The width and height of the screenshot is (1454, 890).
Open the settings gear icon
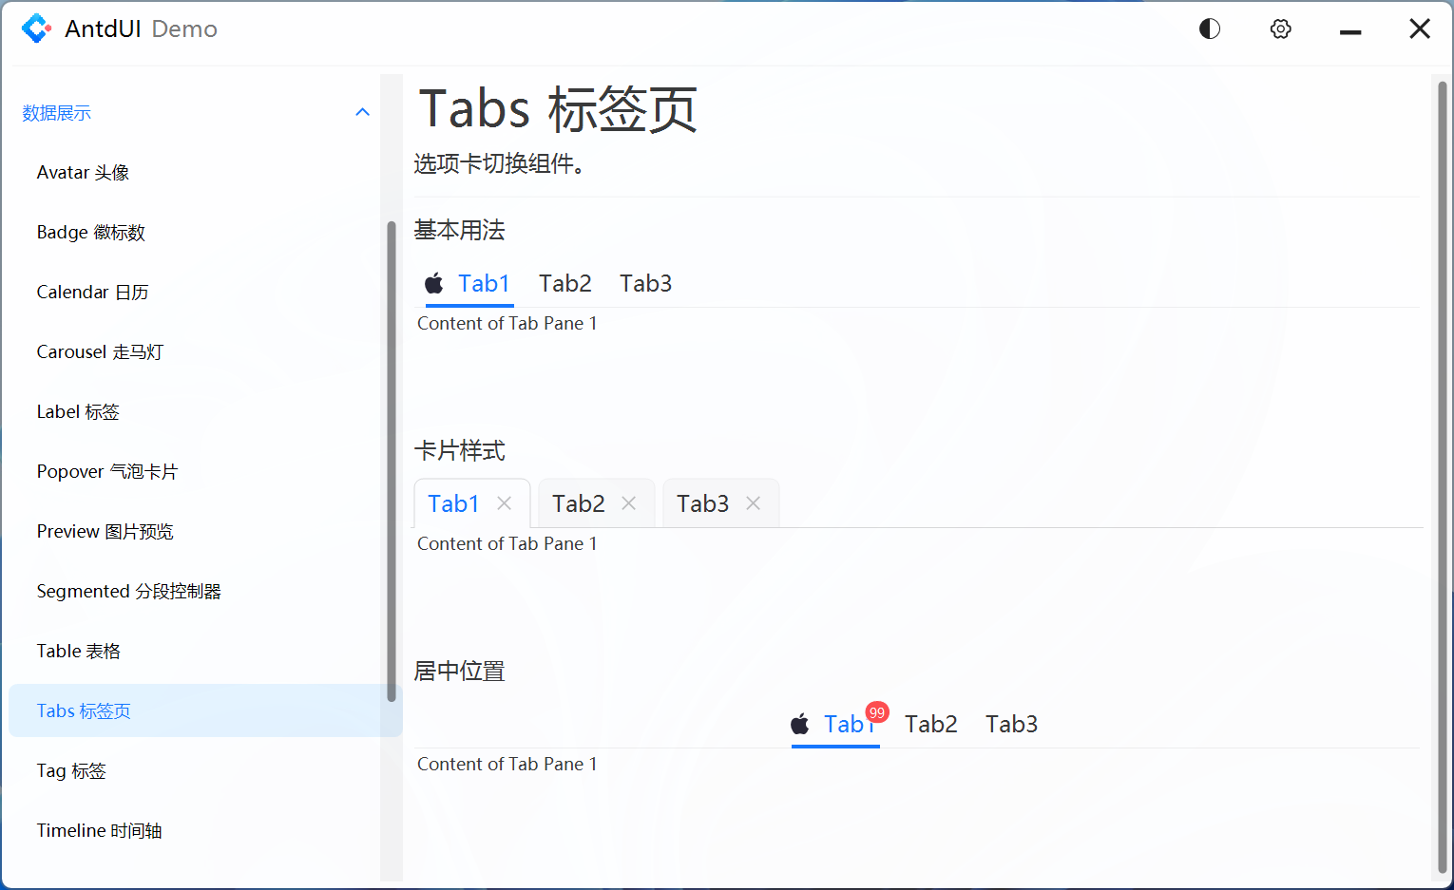click(1280, 28)
